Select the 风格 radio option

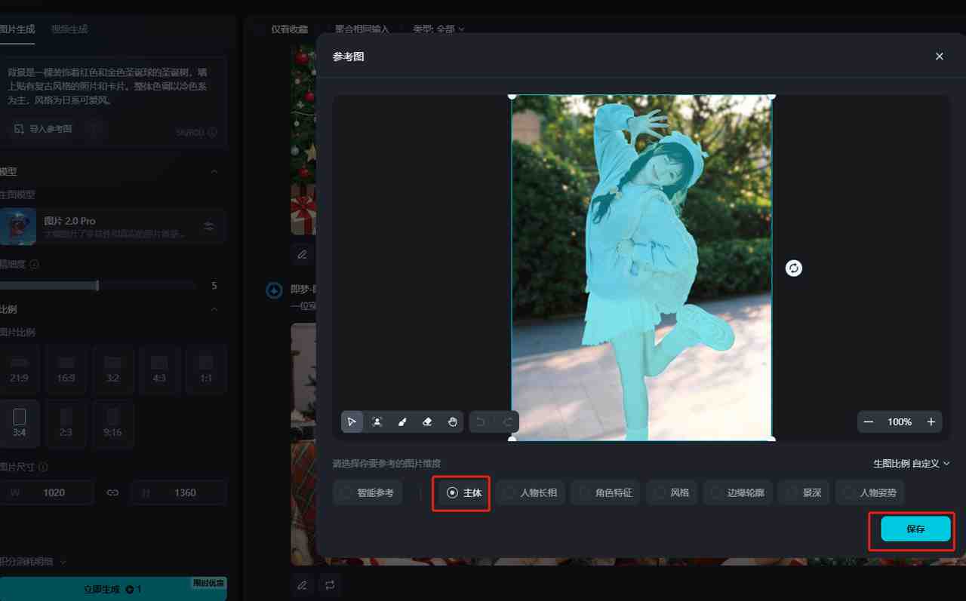tap(671, 492)
